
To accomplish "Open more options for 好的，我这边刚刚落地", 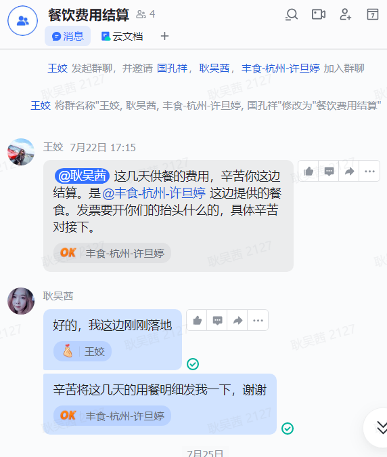I will pyautogui.click(x=258, y=320).
